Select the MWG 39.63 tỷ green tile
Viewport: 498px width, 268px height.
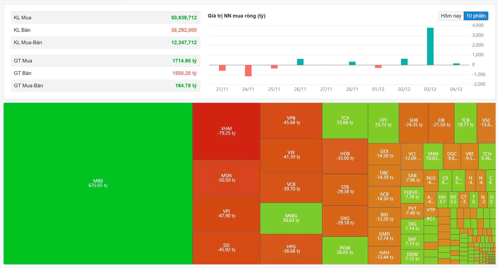pos(291,218)
